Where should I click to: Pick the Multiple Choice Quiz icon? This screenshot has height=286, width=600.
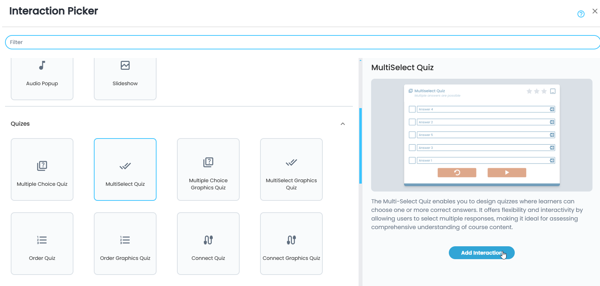[42, 166]
